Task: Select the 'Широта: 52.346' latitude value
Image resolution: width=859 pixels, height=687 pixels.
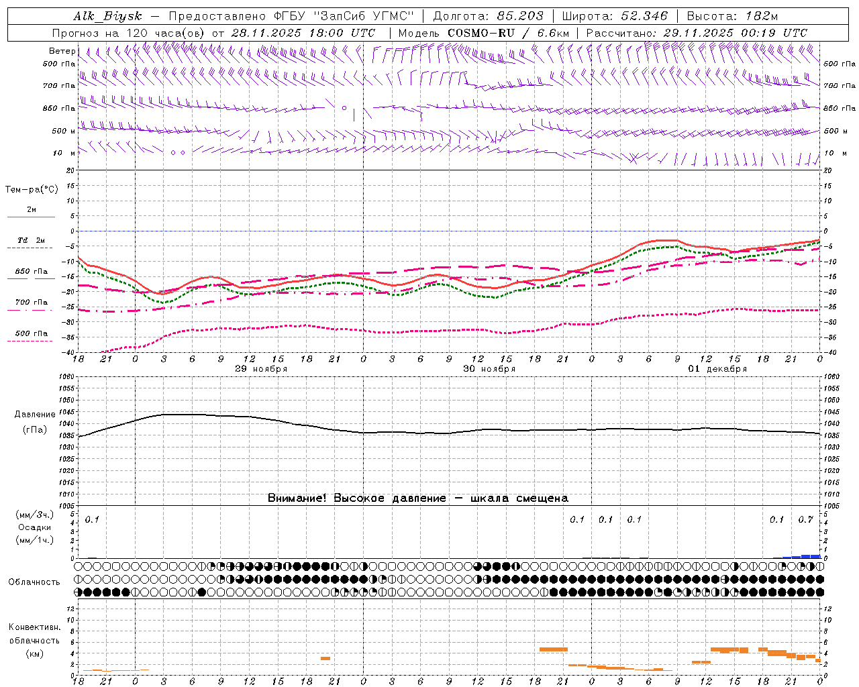Action: pos(615,16)
